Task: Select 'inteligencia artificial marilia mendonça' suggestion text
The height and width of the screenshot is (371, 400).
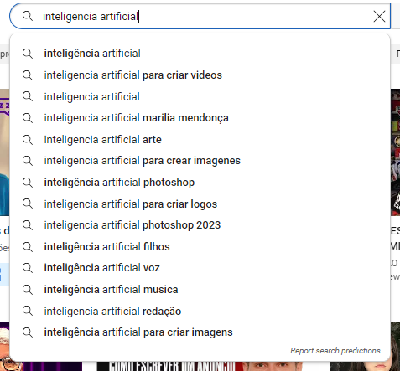Action: coord(136,118)
